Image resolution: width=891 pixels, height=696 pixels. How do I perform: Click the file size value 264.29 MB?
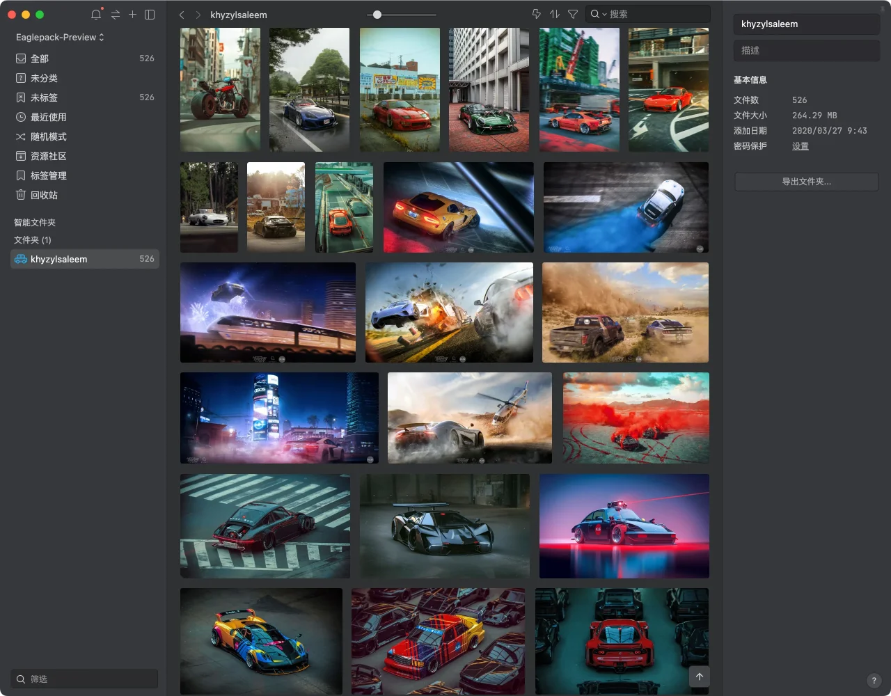(x=814, y=116)
